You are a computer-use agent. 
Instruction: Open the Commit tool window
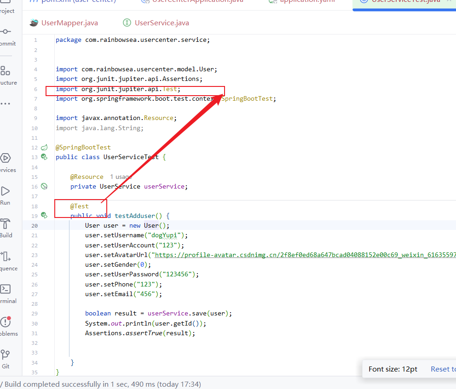click(x=6, y=32)
